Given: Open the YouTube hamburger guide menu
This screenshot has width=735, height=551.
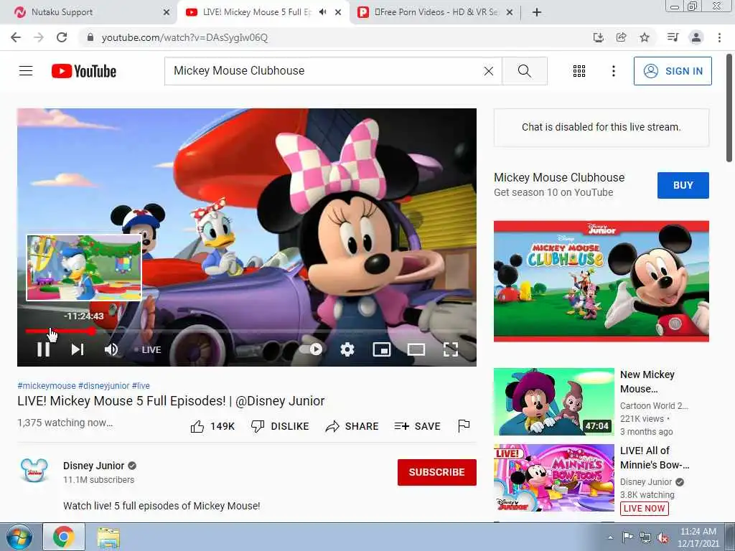Looking at the screenshot, I should click(26, 71).
